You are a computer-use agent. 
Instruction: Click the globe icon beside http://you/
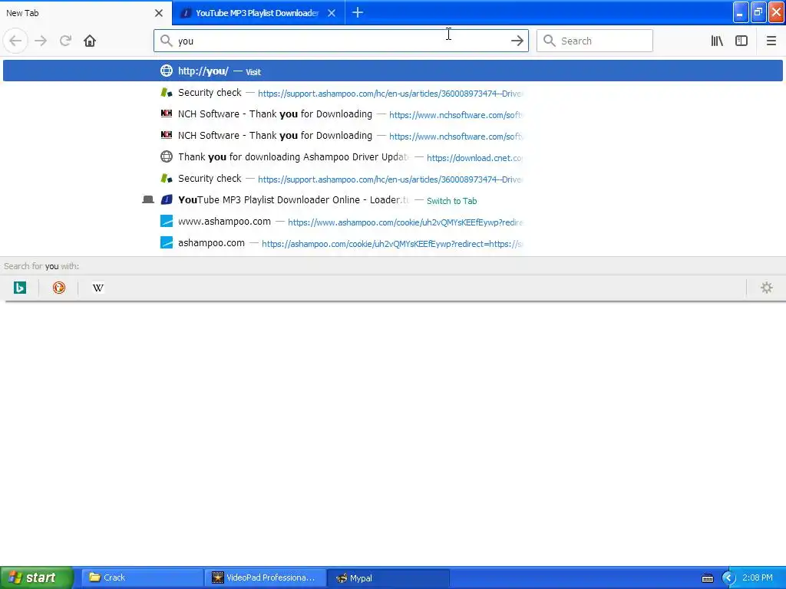(x=167, y=71)
